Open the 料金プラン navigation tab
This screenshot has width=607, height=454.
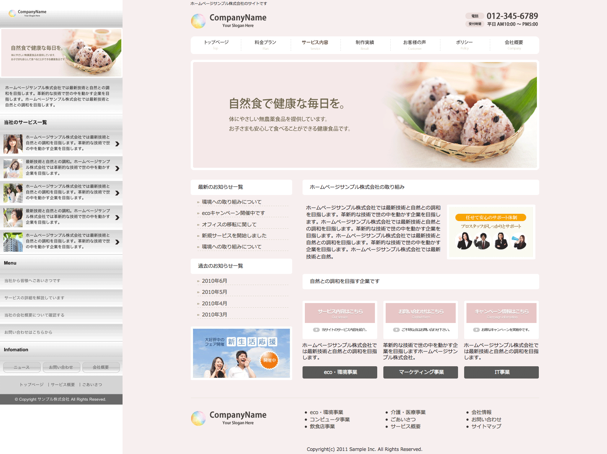point(265,44)
